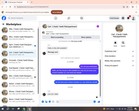
Task: Open more actions plus icon in composer
Action: click(x=43, y=102)
